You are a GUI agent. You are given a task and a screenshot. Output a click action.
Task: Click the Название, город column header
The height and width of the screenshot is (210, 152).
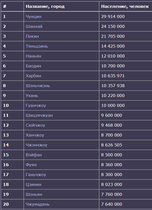45,6
